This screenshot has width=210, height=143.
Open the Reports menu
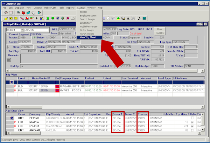pyautogui.click(x=70, y=7)
